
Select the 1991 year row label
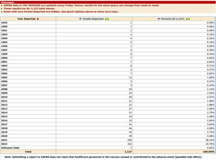click(4, 31)
